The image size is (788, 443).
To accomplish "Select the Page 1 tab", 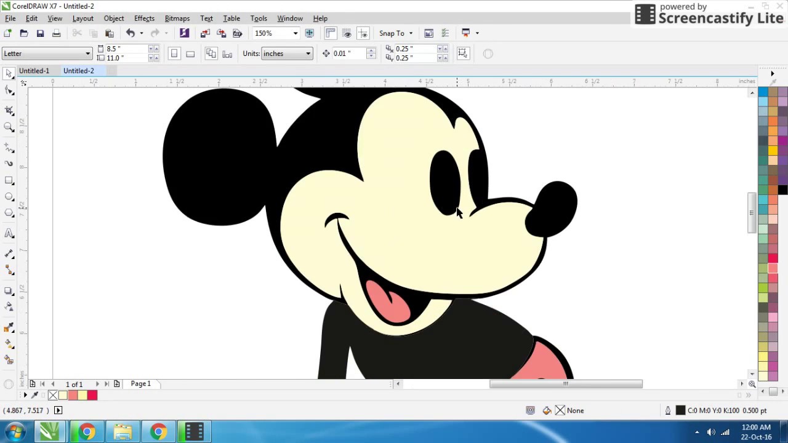I will click(x=141, y=384).
